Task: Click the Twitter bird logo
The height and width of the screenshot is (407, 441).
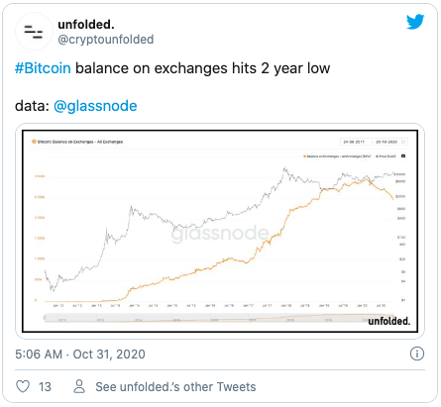Action: click(x=415, y=22)
